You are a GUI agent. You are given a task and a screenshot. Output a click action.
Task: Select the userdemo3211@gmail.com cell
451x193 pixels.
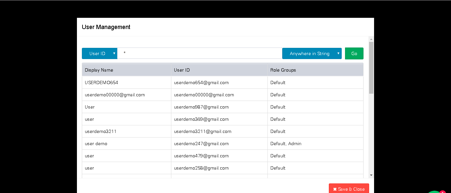220,131
